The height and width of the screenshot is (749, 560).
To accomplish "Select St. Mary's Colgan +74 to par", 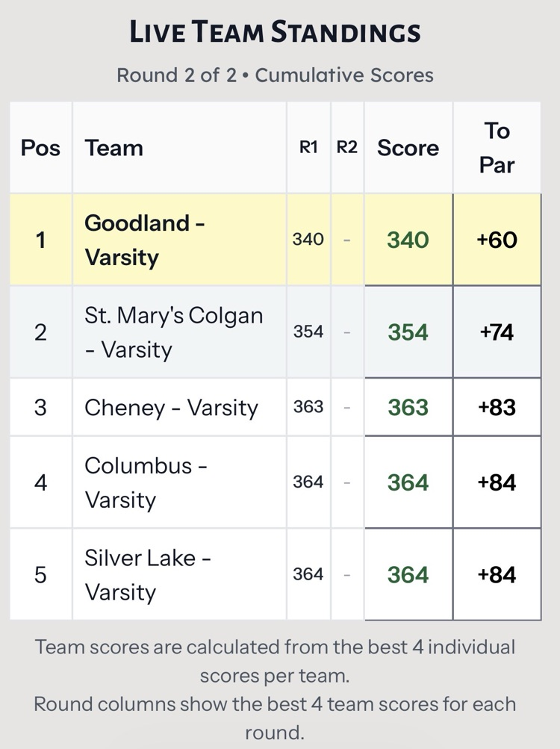I will coord(497,332).
